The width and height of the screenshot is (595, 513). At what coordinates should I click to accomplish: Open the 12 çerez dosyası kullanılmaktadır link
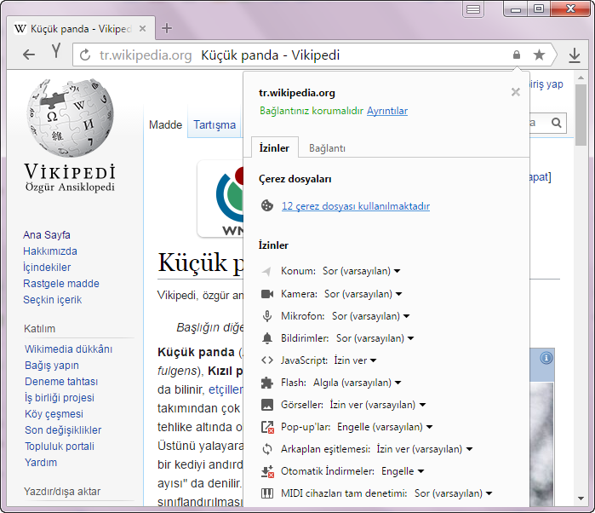(356, 206)
